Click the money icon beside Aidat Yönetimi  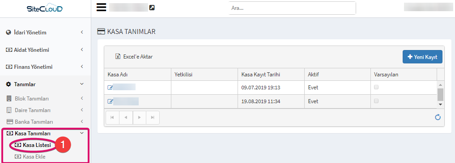9,50
